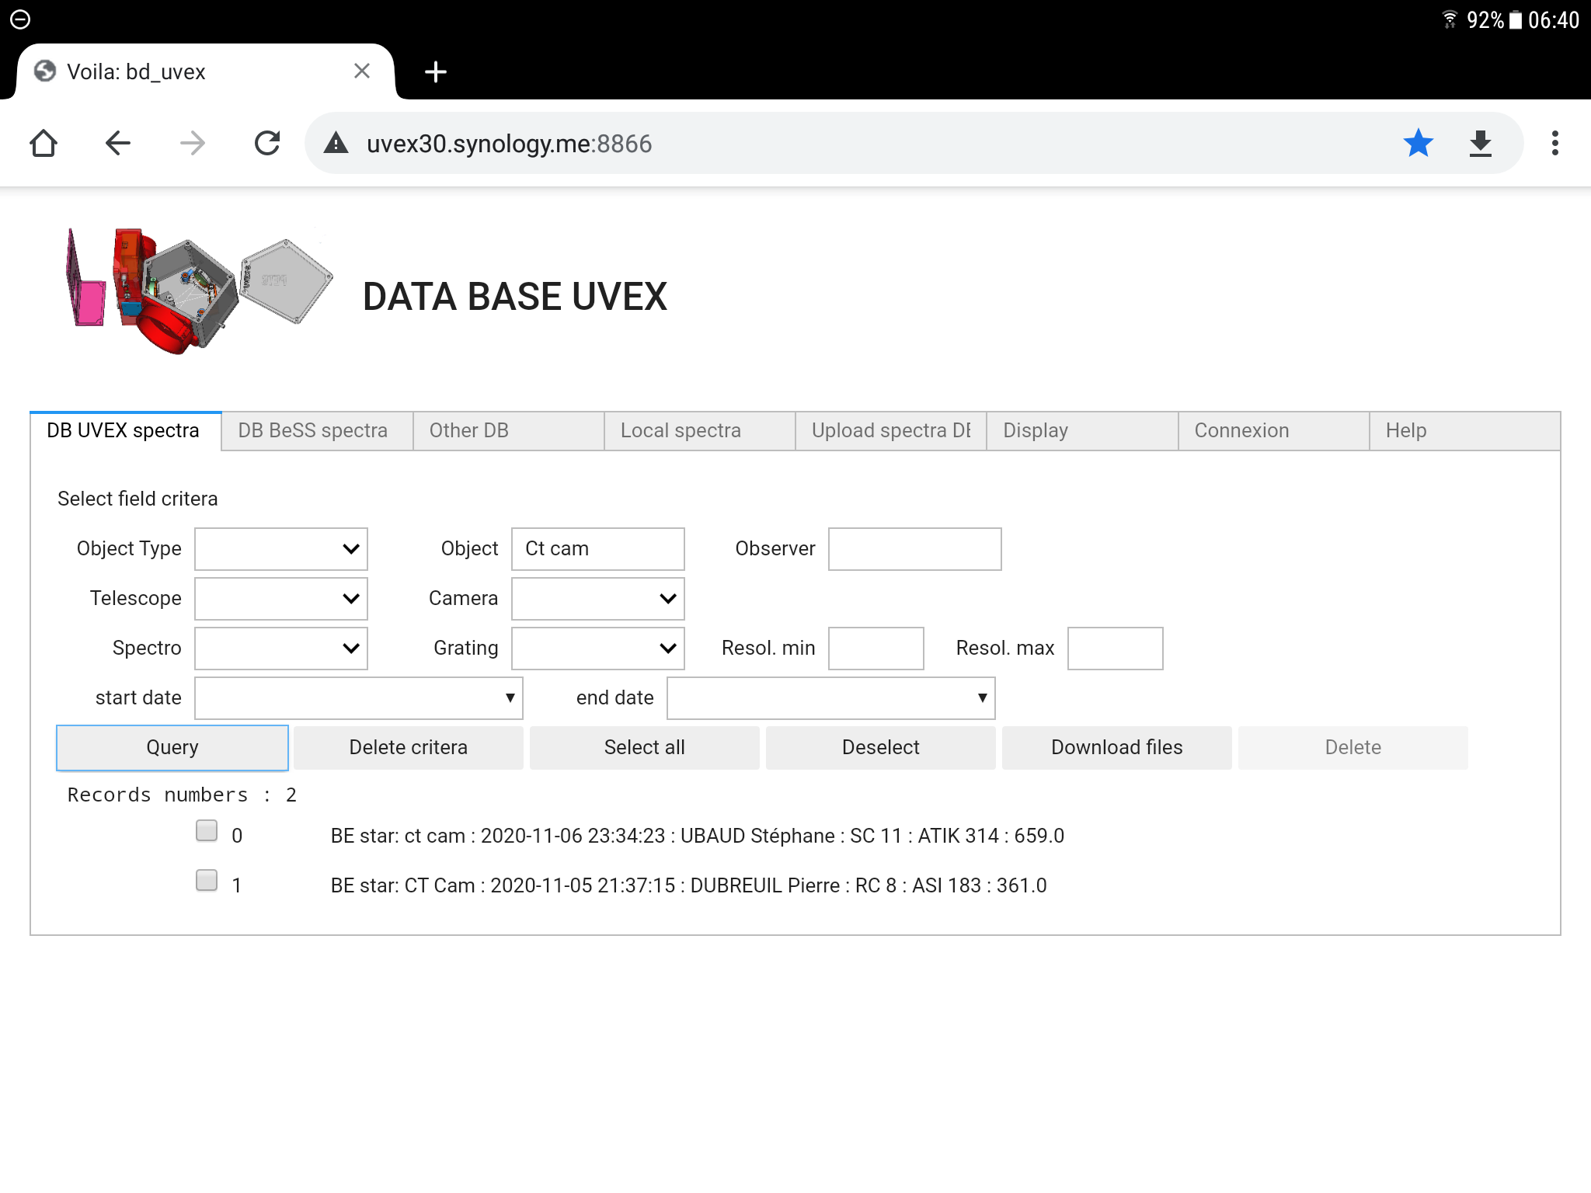The image size is (1591, 1193).
Task: Open downloads via download arrow icon
Action: (x=1481, y=143)
